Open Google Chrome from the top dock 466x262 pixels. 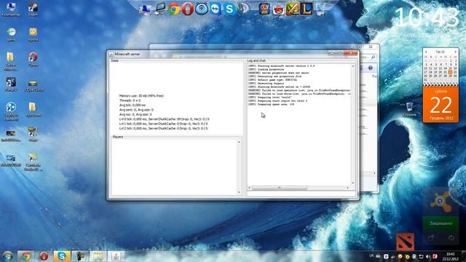point(174,9)
